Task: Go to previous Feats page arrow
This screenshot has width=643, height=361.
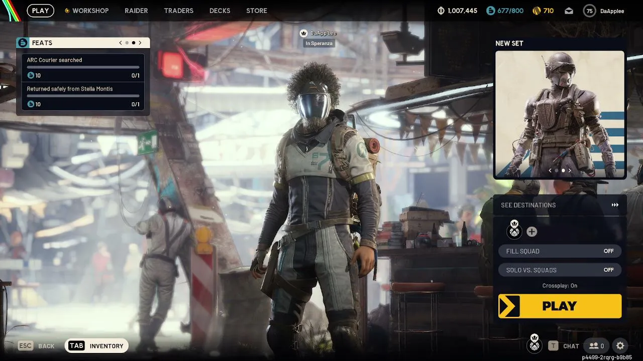Action: pyautogui.click(x=121, y=43)
